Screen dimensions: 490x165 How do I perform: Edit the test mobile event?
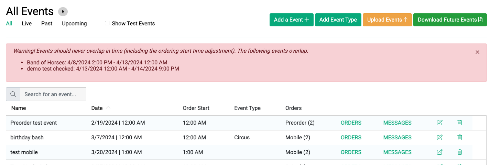pos(439,152)
